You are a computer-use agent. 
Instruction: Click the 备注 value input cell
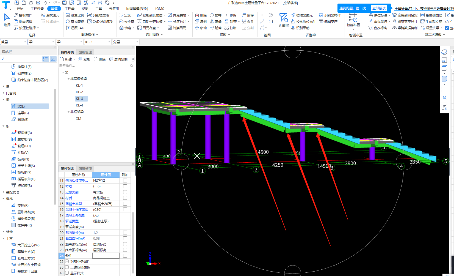(106, 256)
